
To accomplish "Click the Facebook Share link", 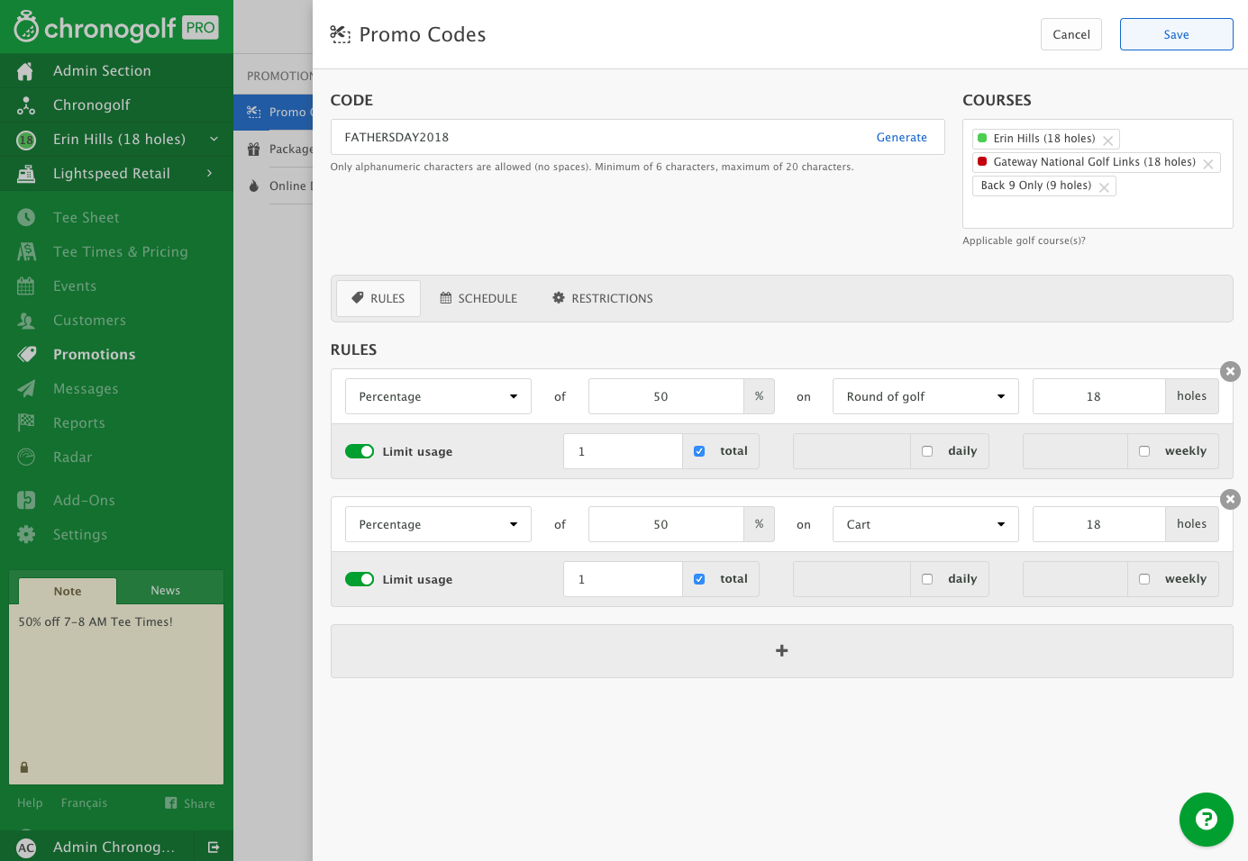I will (190, 803).
